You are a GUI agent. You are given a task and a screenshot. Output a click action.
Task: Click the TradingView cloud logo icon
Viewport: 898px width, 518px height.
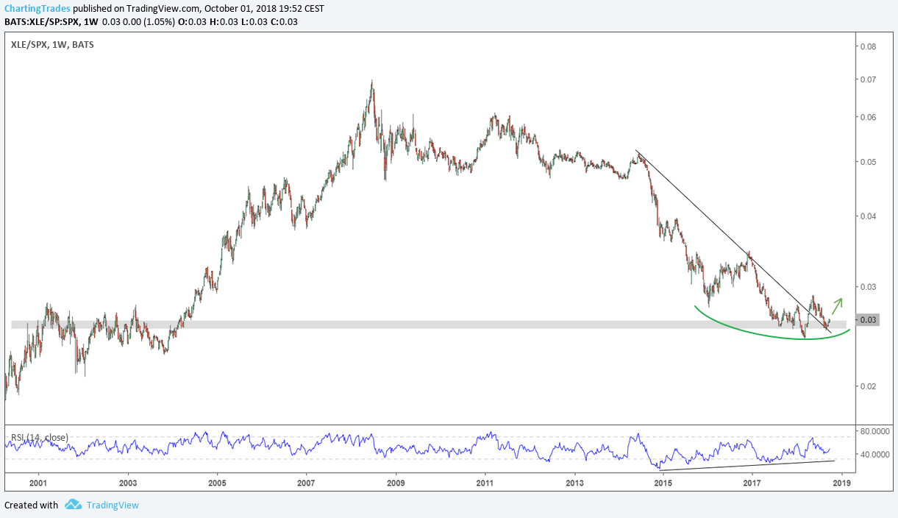click(x=73, y=505)
